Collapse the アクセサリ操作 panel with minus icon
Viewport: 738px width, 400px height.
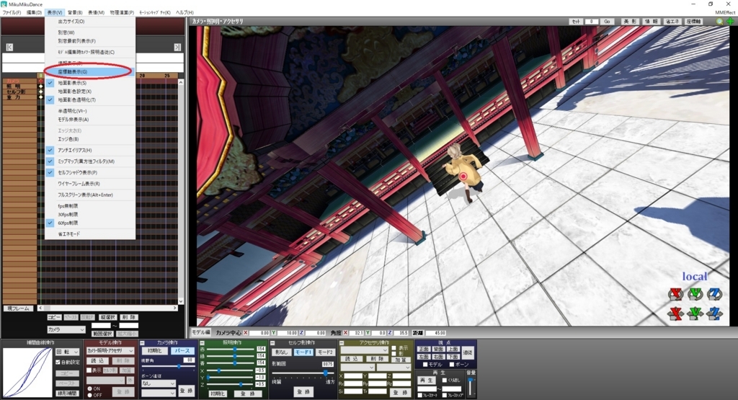point(342,343)
